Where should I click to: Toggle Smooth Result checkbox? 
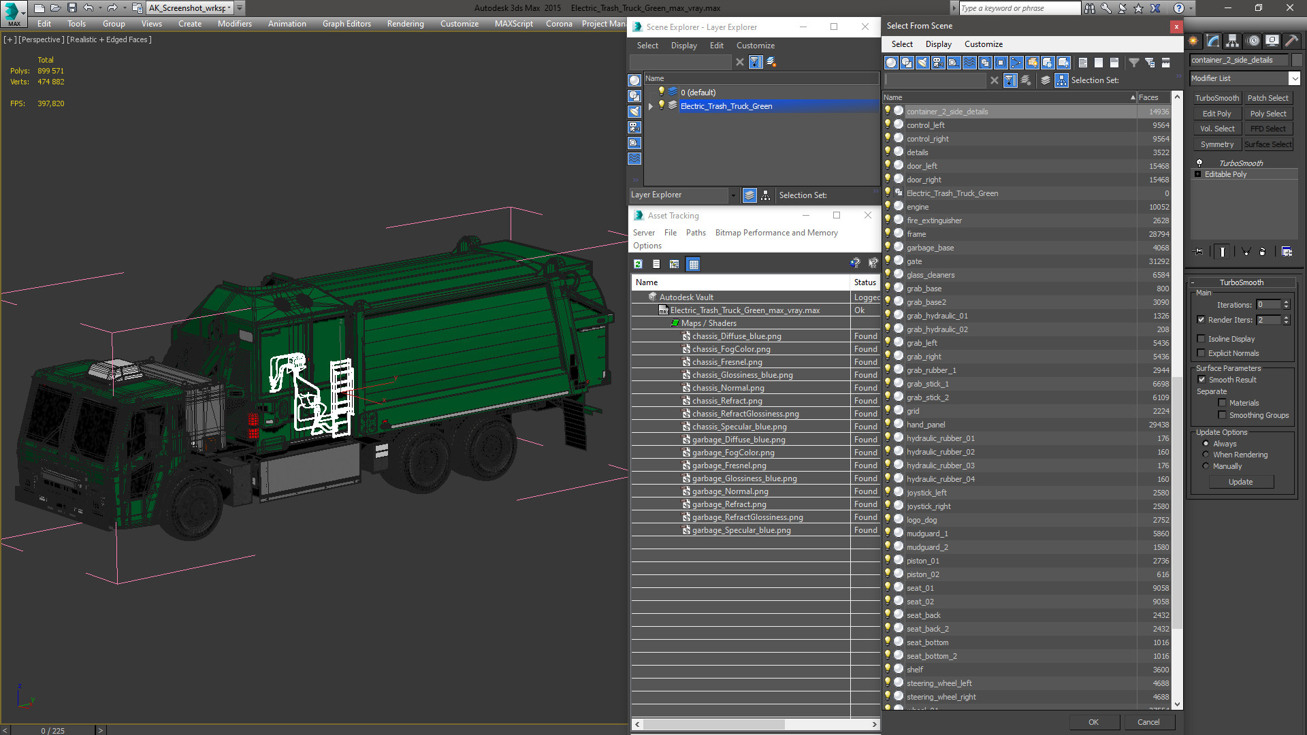(1201, 380)
